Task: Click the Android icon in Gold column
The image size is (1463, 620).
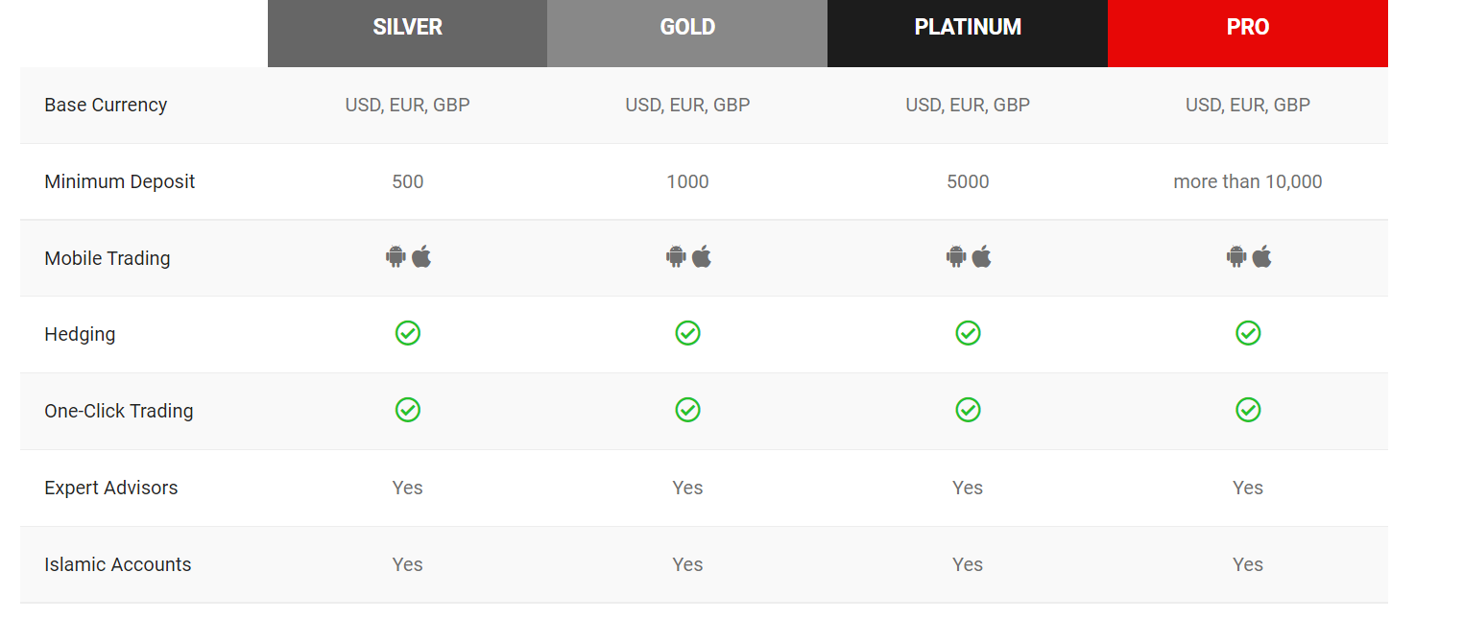Action: pos(676,256)
